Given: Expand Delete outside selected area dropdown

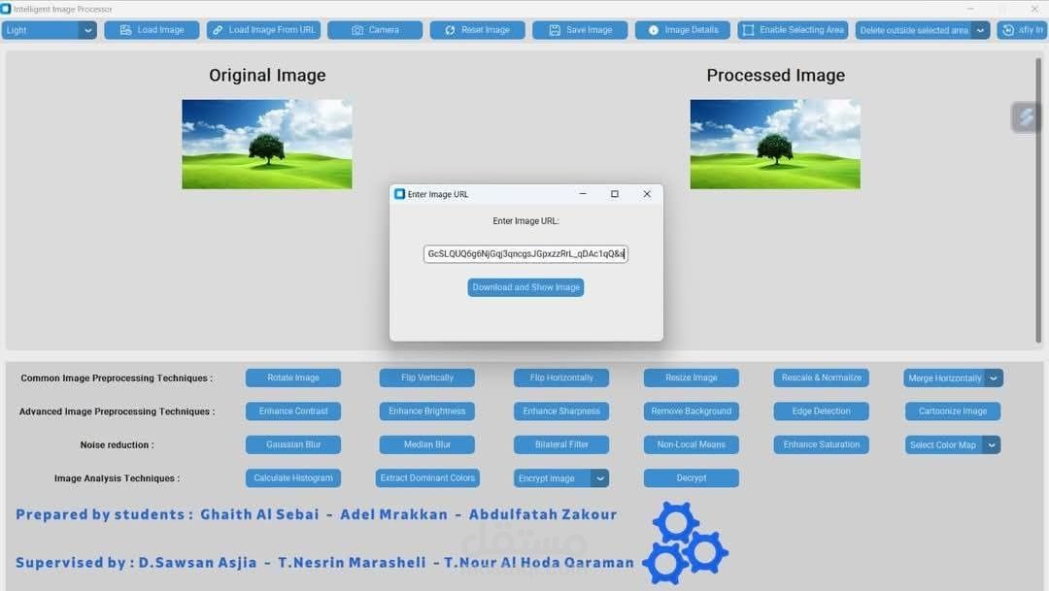Looking at the screenshot, I should click(981, 30).
